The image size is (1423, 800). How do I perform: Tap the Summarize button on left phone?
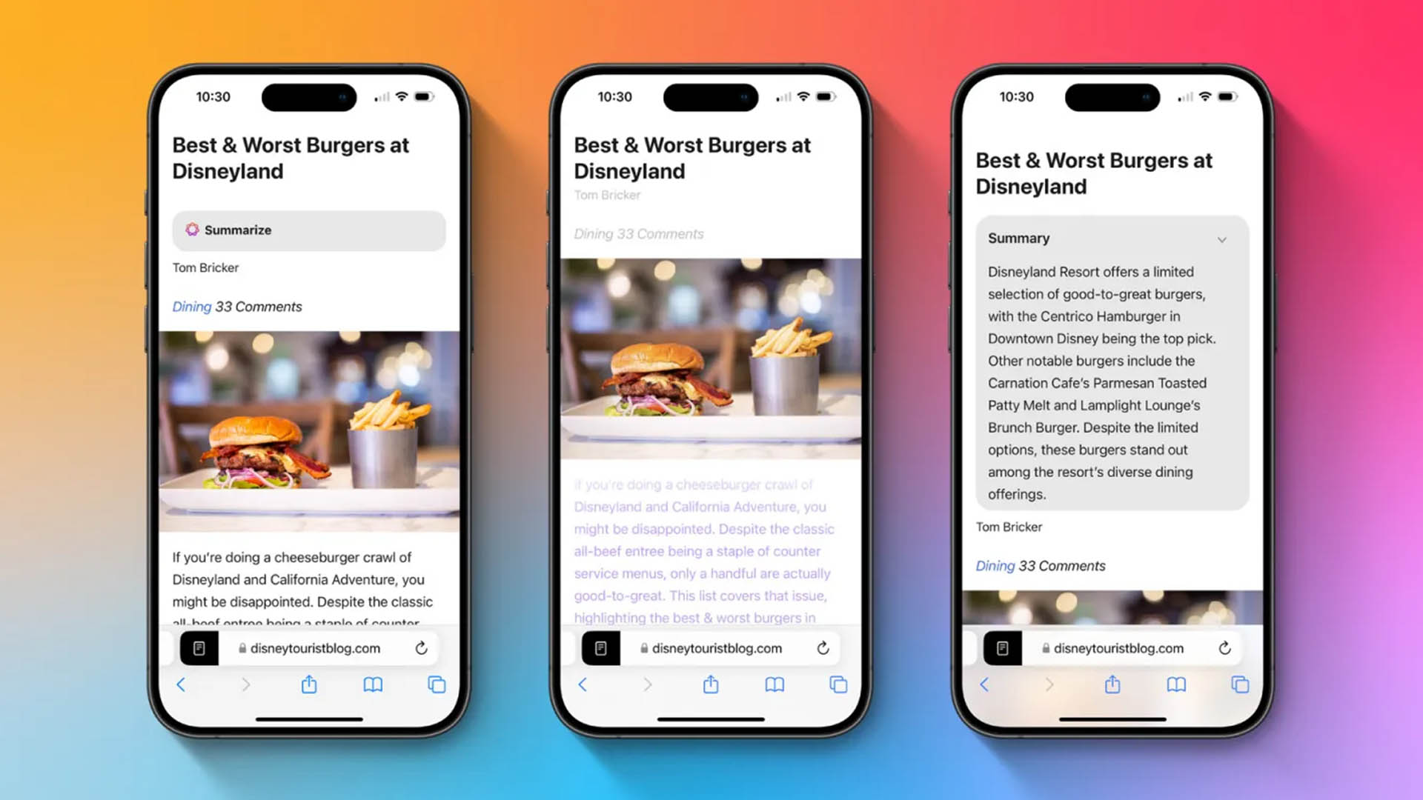tap(308, 230)
